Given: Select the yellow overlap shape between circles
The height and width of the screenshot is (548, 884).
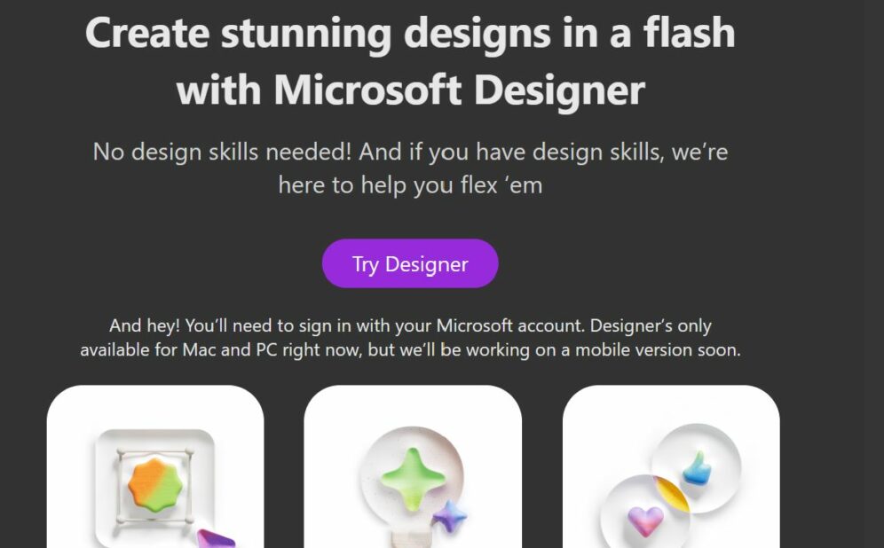Looking at the screenshot, I should coord(671,493).
